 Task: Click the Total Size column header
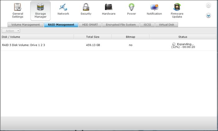[x=92, y=37]
